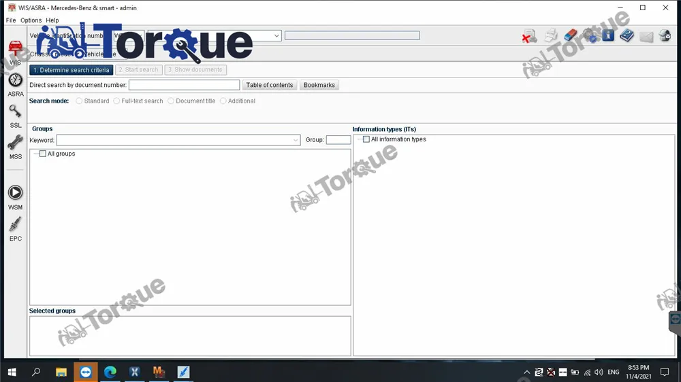Expand the Keyword dropdown list
This screenshot has height=382, width=681.
296,140
